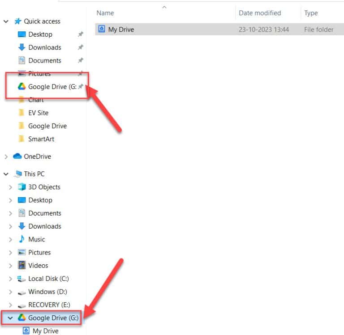Click the Pictures icon under This PC
Image resolution: width=344 pixels, height=335 pixels.
[x=21, y=252]
